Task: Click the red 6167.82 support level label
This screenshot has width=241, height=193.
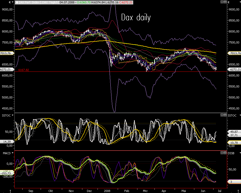Action: [24, 70]
